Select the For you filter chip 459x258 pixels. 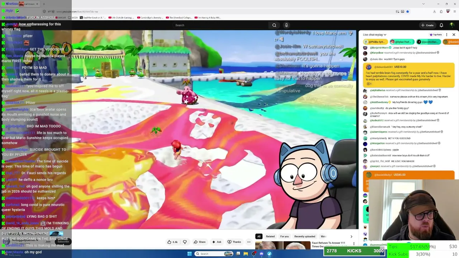point(284,236)
